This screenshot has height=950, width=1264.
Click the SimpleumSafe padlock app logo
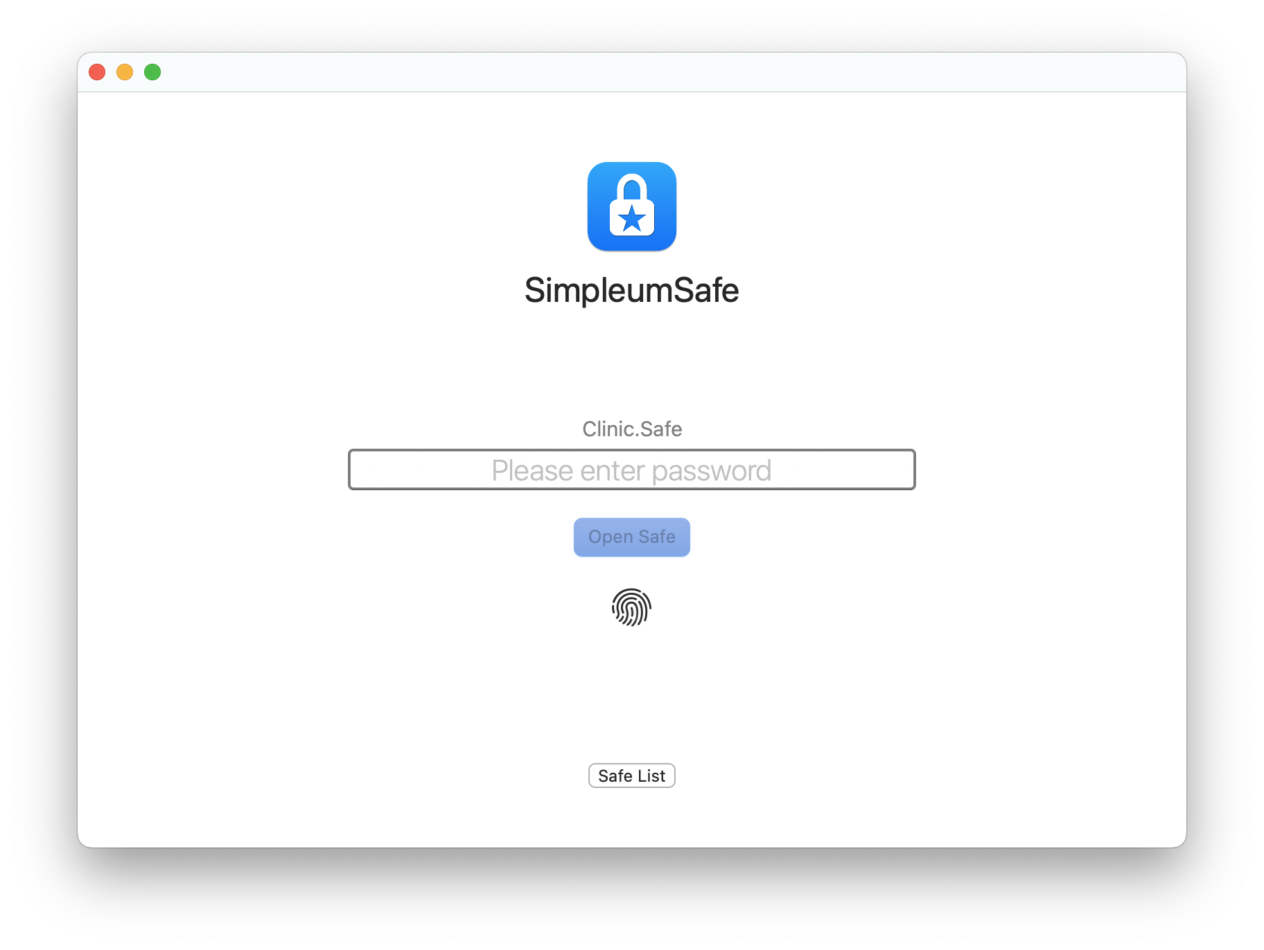pyautogui.click(x=631, y=206)
